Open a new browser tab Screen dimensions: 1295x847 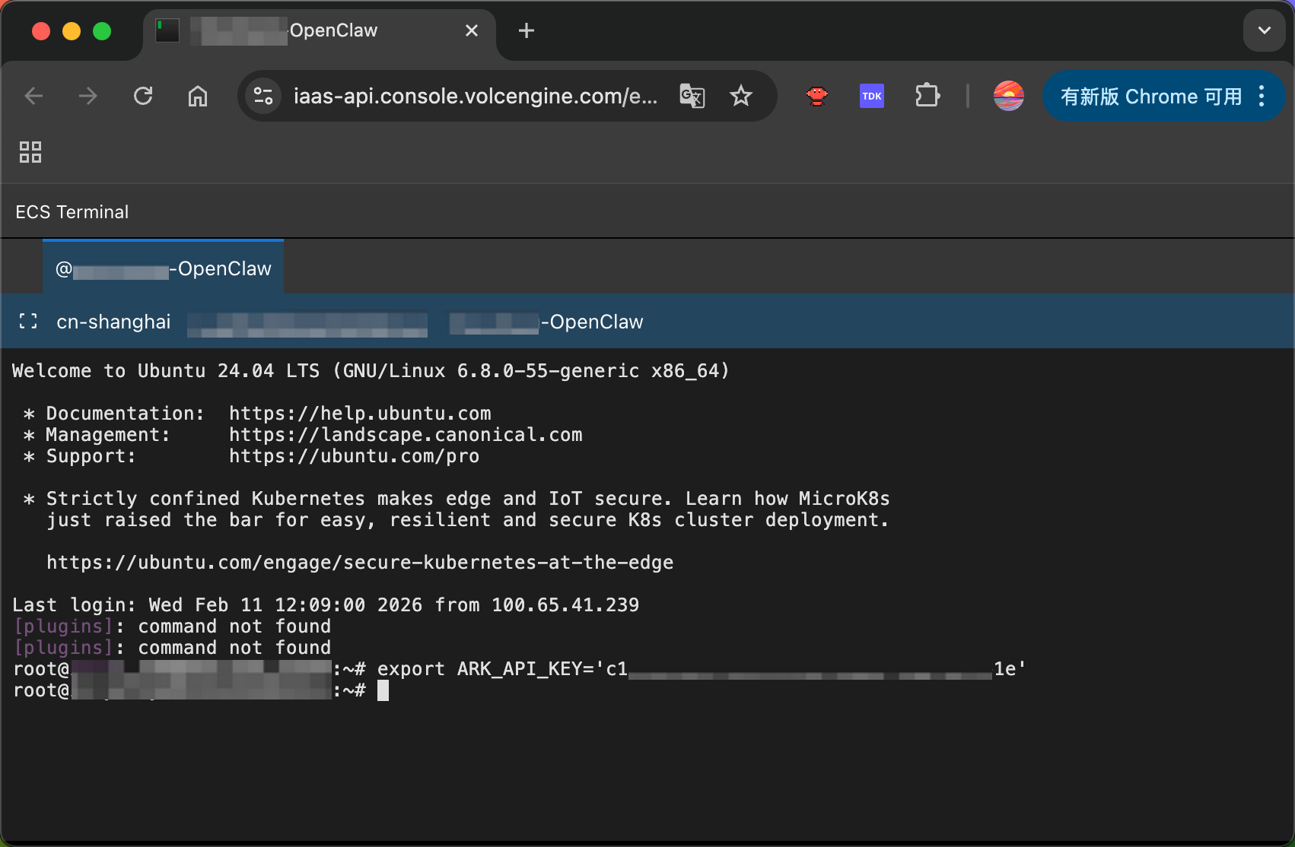click(x=526, y=30)
